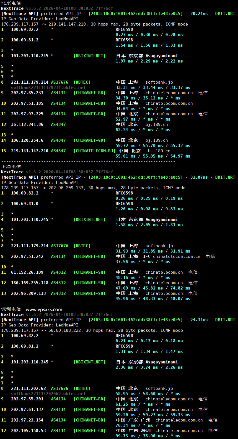Click the 78.90 ms latency value
This screenshot has height=439, width=238.
click(x=153, y=436)
